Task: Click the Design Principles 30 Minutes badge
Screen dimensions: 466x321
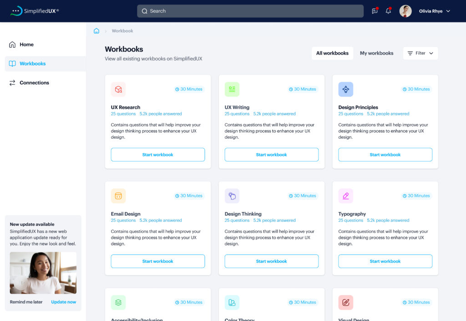Action: click(416, 89)
